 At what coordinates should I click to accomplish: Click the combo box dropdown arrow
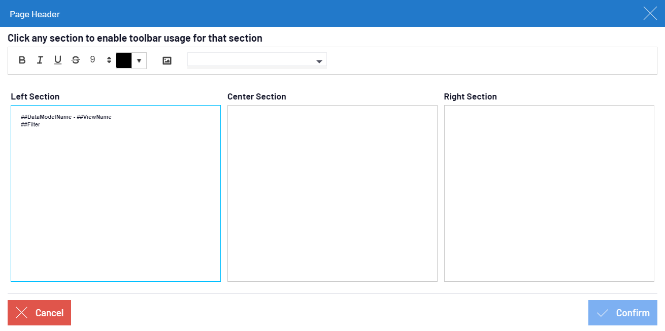click(319, 61)
